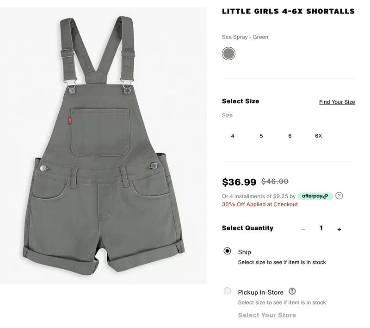Open the Find Your Size link

click(x=337, y=102)
